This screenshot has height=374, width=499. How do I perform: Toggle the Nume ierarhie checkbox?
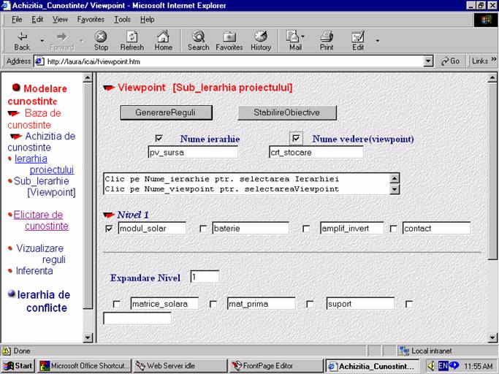[x=159, y=138]
